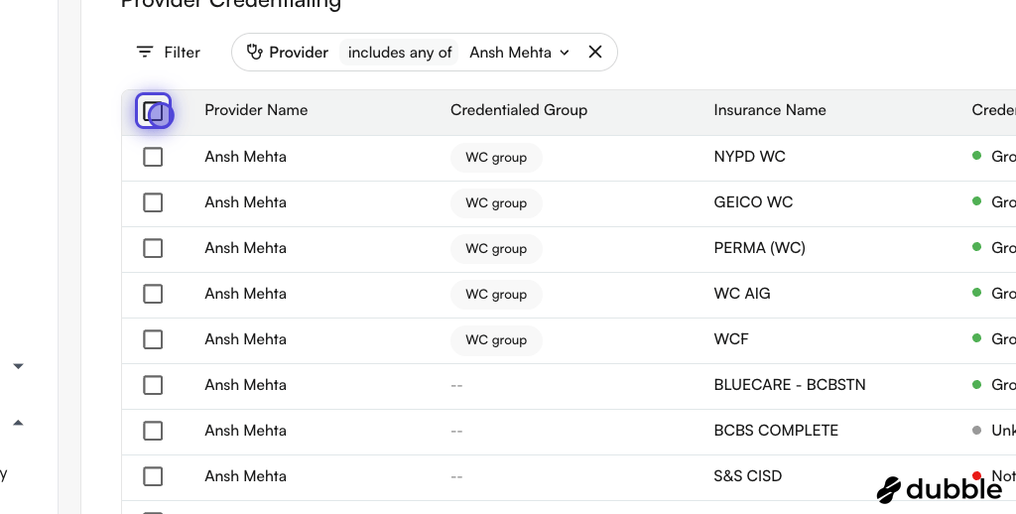Select the BLUECARE - BCBSTN insurance cell
1016x514 pixels.
789,385
